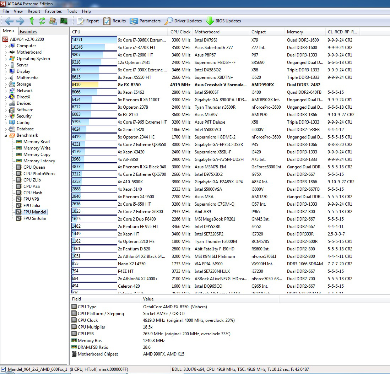Open the Tools menu

72,11
